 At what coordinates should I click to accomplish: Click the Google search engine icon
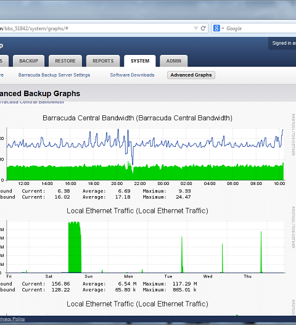[216, 28]
